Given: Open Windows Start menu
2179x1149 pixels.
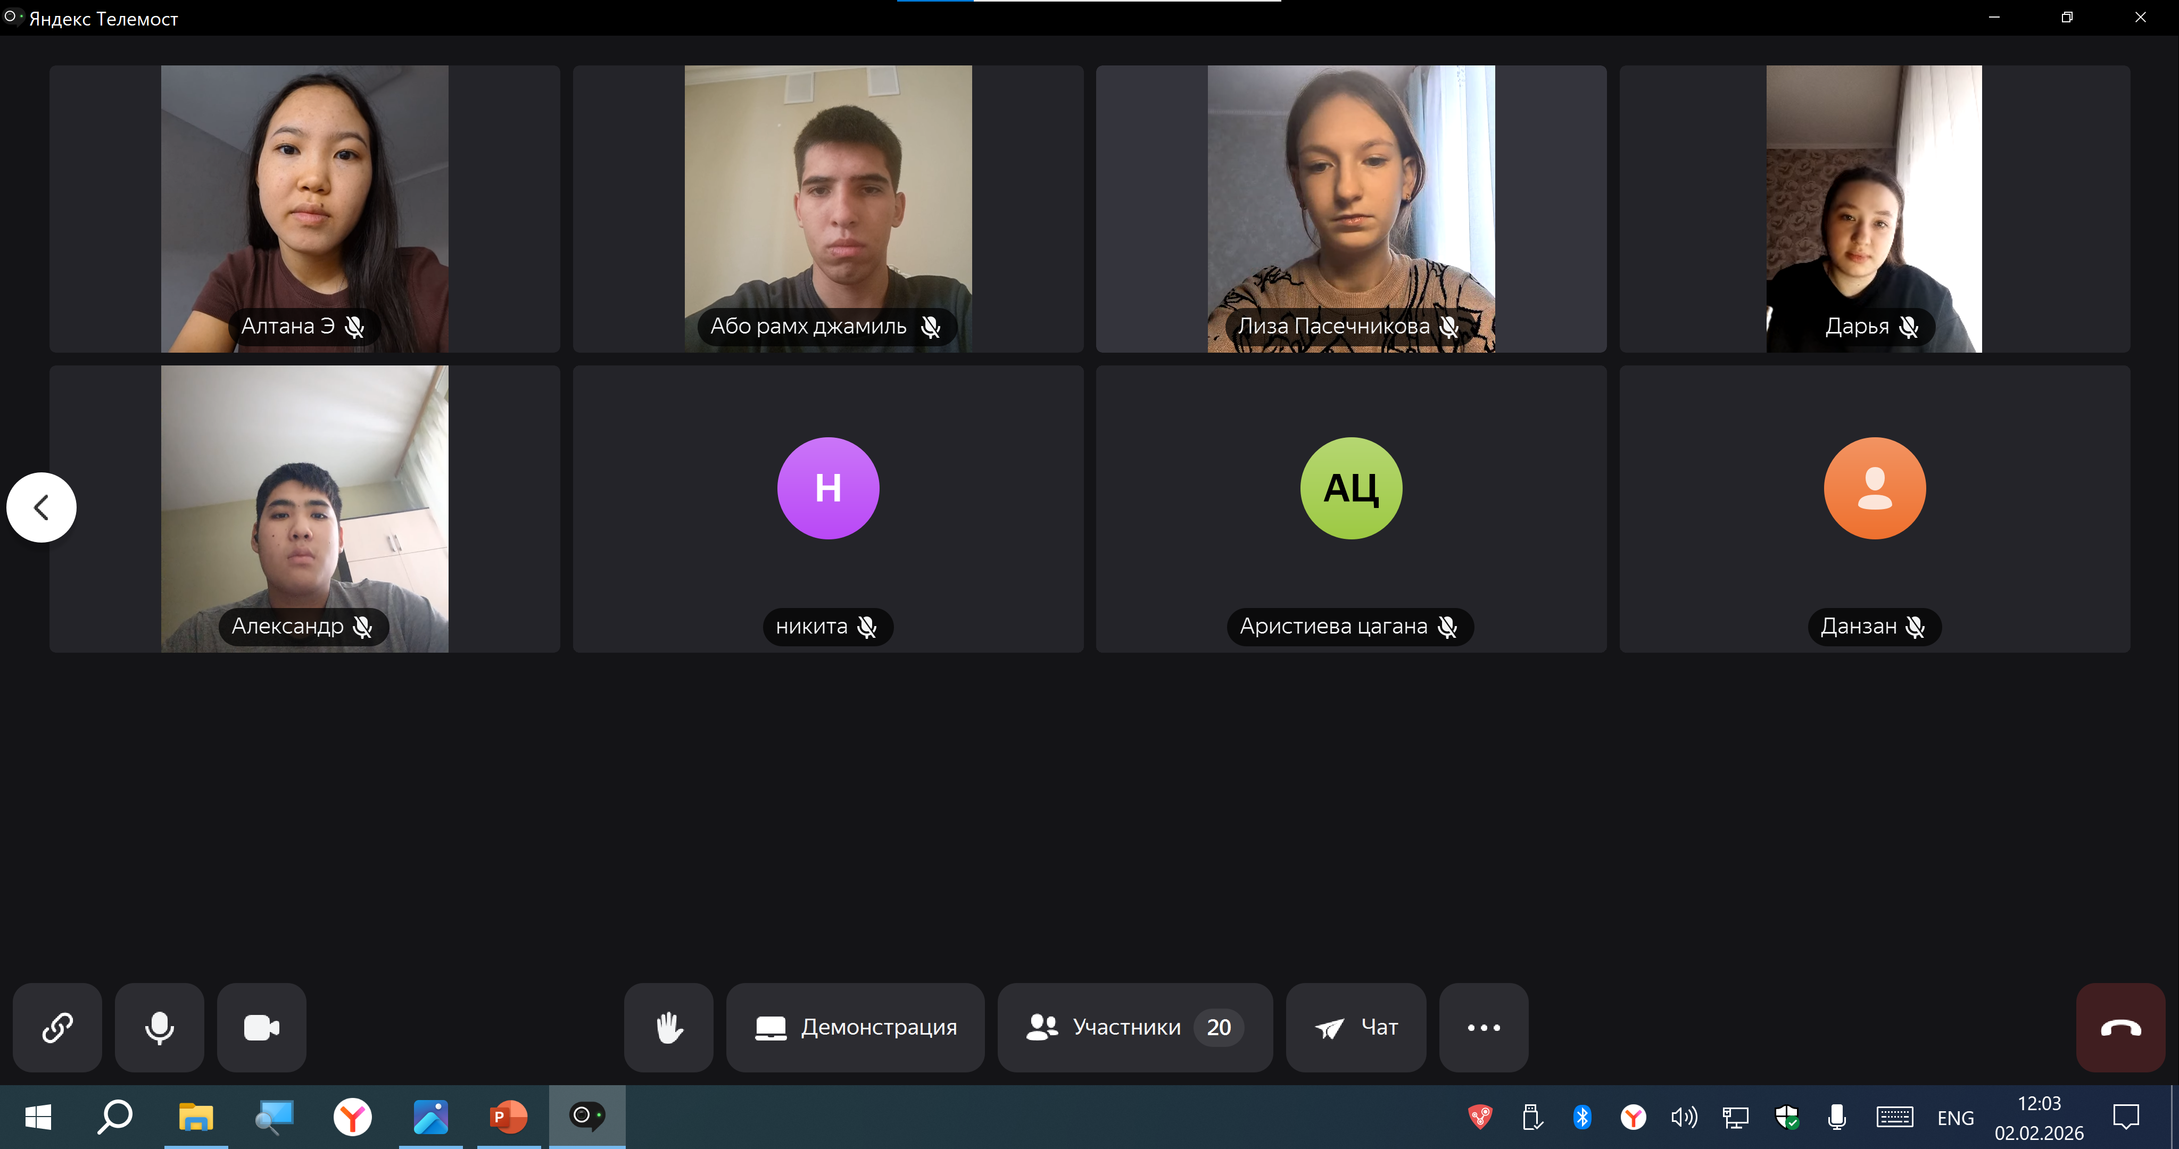Looking at the screenshot, I should [38, 1117].
